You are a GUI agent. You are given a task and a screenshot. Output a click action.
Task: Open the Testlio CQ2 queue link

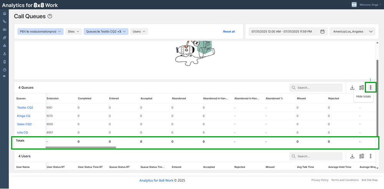(25, 108)
